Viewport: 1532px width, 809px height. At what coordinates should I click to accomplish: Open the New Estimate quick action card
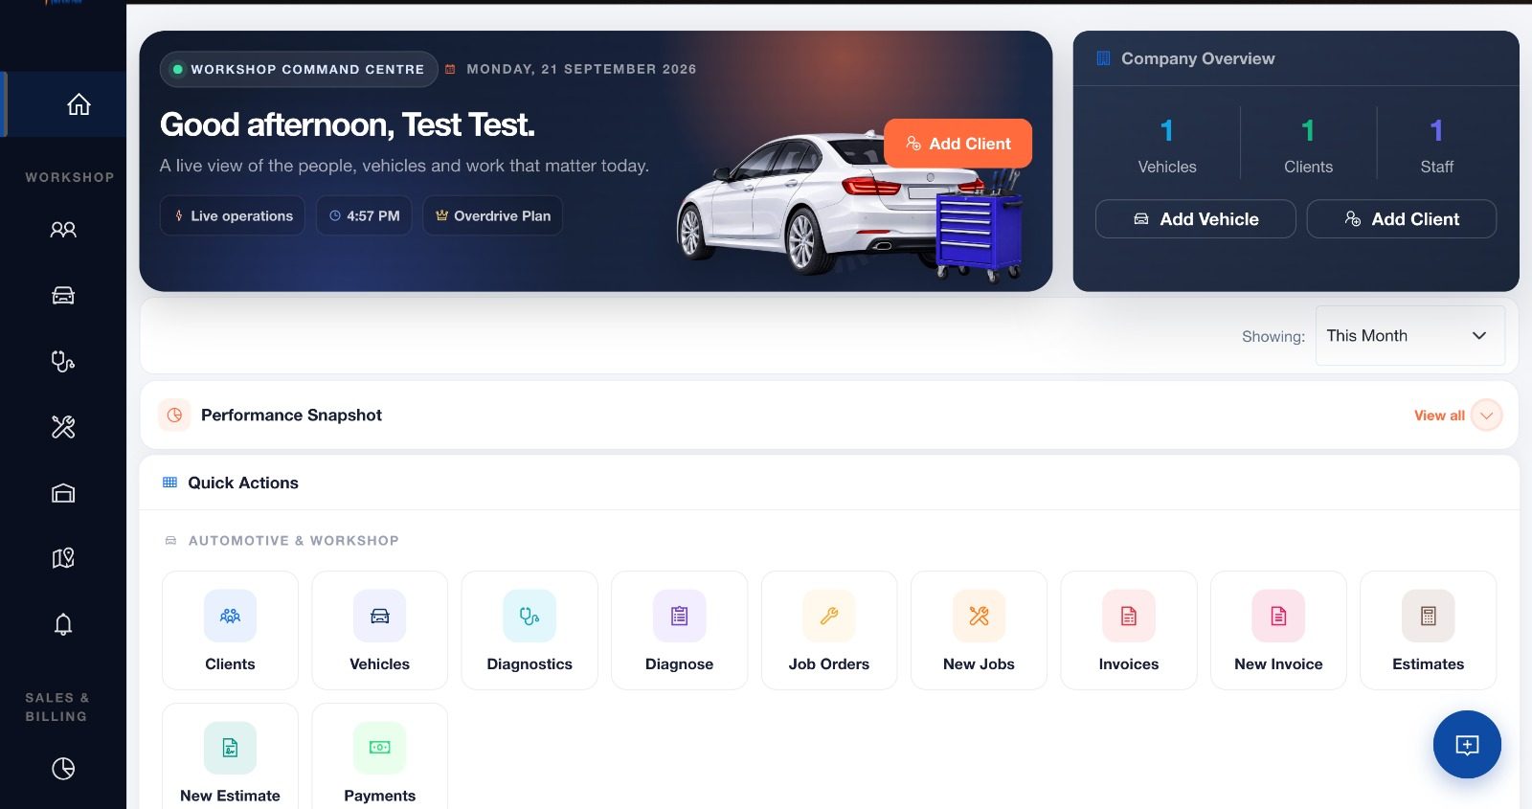tap(230, 756)
